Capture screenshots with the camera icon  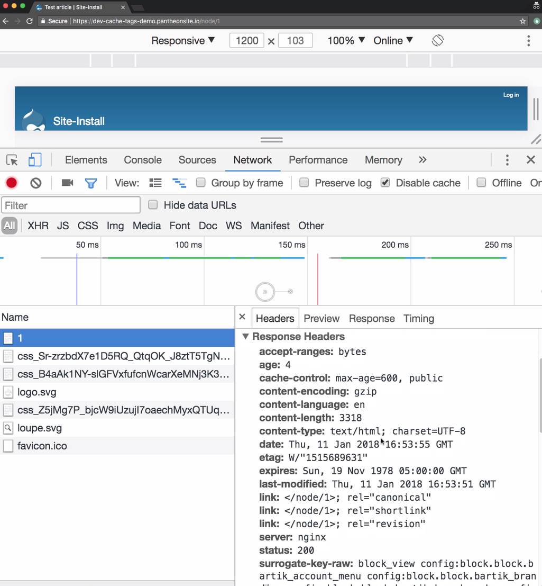pyautogui.click(x=66, y=183)
